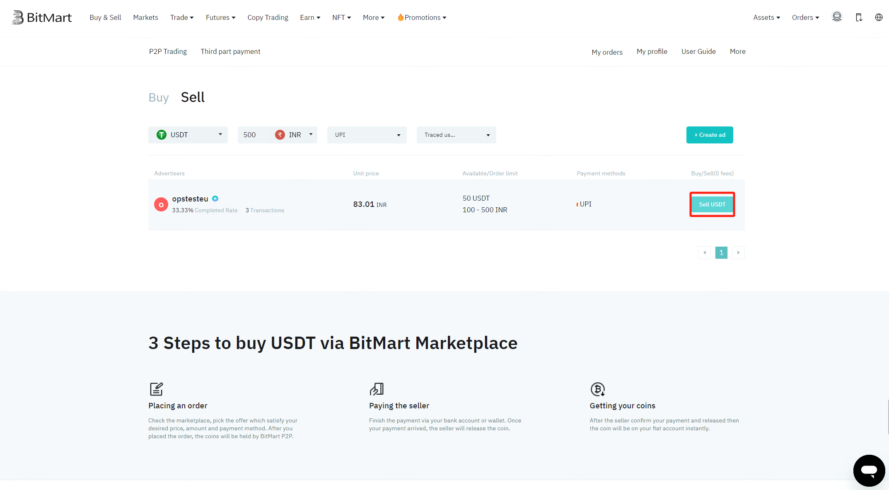Expand the Trade menu
The width and height of the screenshot is (889, 490).
182,17
